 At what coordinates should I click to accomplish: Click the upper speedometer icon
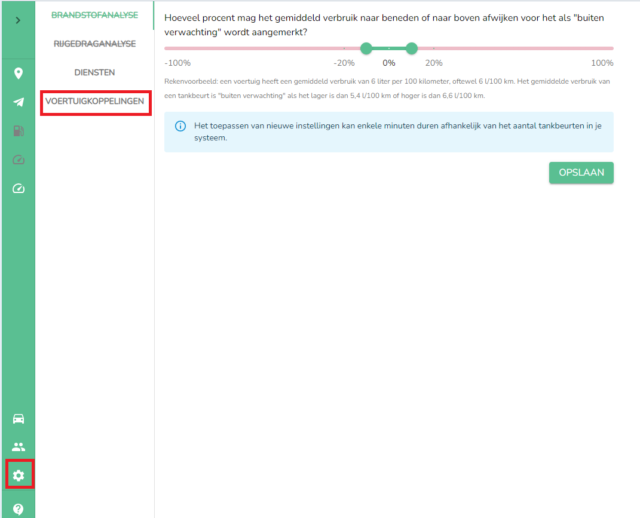19,160
